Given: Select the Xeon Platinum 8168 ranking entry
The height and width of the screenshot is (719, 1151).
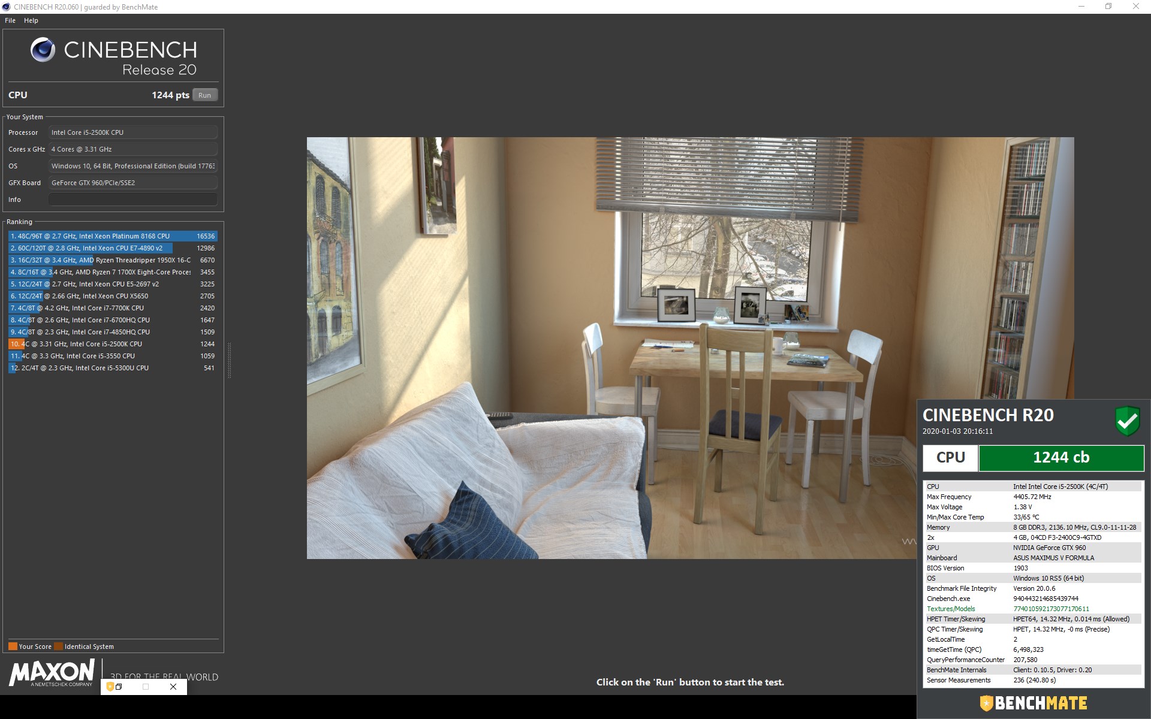Looking at the screenshot, I should [x=113, y=236].
